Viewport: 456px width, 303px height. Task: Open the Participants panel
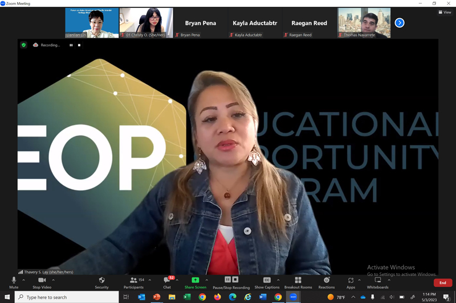[133, 283]
